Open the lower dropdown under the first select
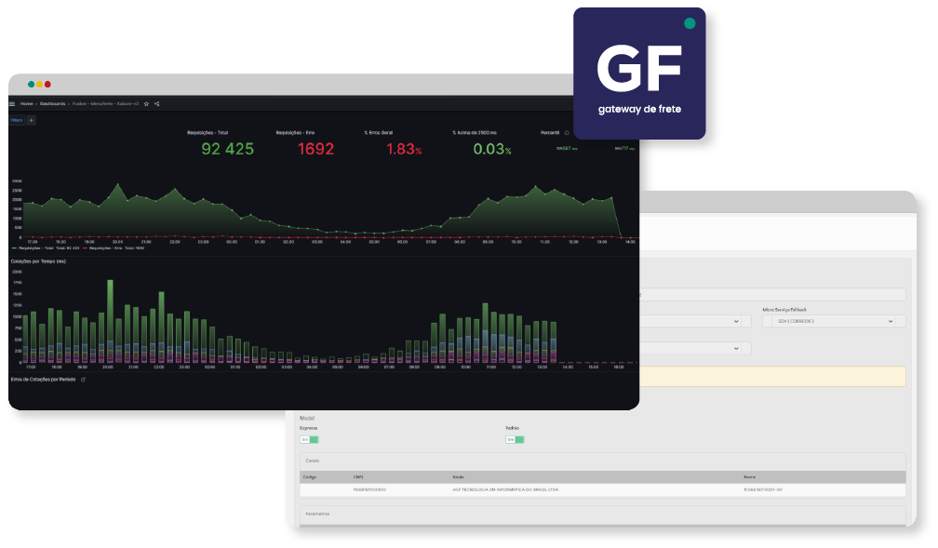Viewport: 938px width, 548px height. (690, 348)
